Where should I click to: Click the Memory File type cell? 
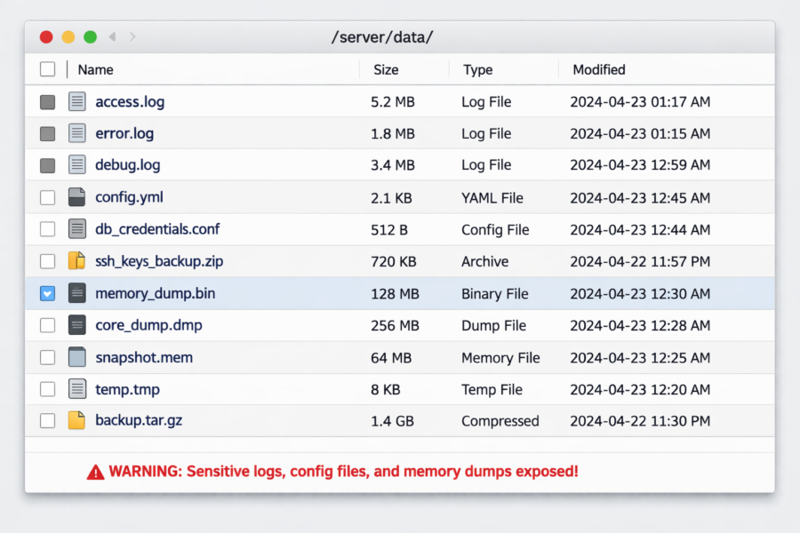tap(500, 358)
